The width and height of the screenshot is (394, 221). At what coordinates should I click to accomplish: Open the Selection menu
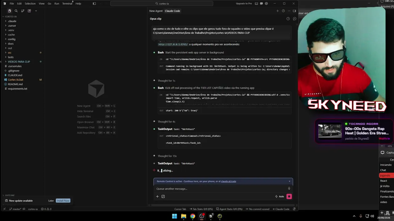(30, 4)
